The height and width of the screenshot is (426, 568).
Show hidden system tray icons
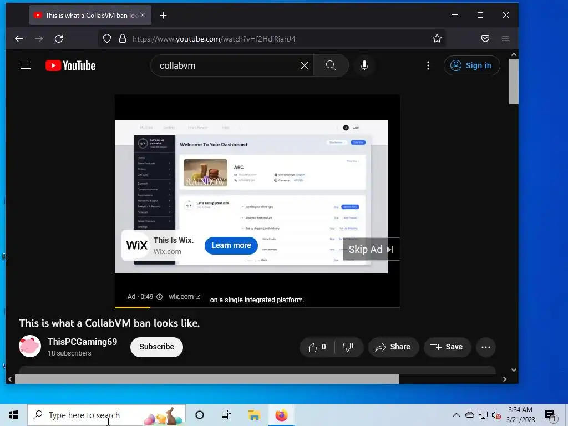tap(457, 415)
